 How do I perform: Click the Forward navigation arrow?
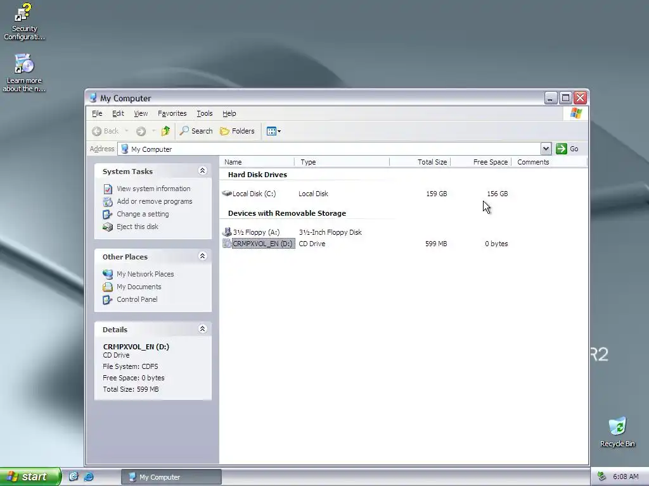pos(141,131)
